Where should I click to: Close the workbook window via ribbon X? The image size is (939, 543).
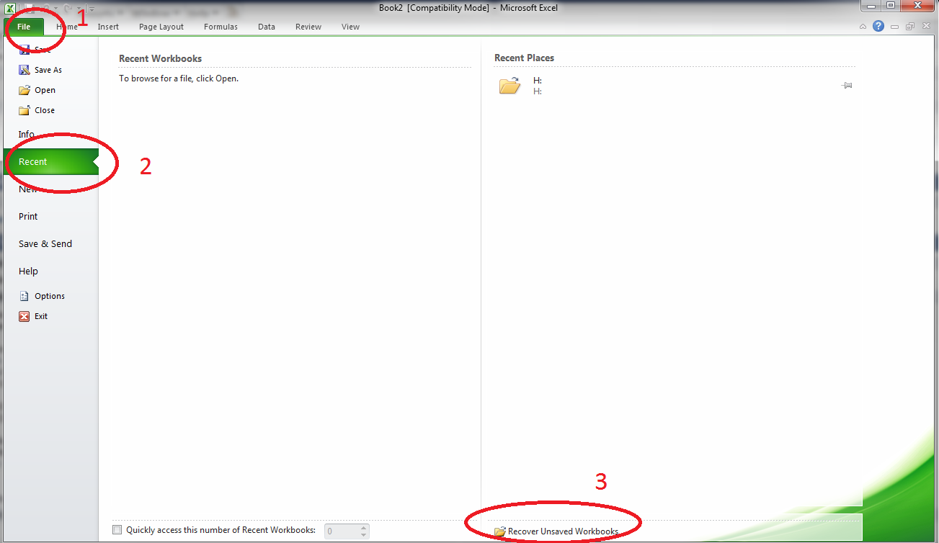(x=925, y=27)
